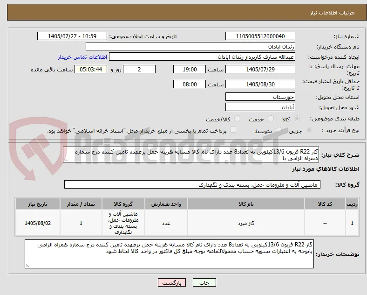Click the عدد unit cell
The height and width of the screenshot is (295, 367).
pyautogui.click(x=166, y=223)
